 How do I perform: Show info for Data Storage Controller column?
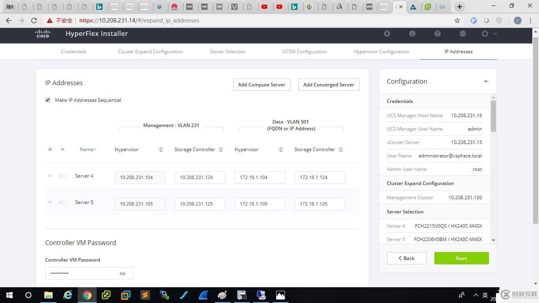tap(341, 150)
